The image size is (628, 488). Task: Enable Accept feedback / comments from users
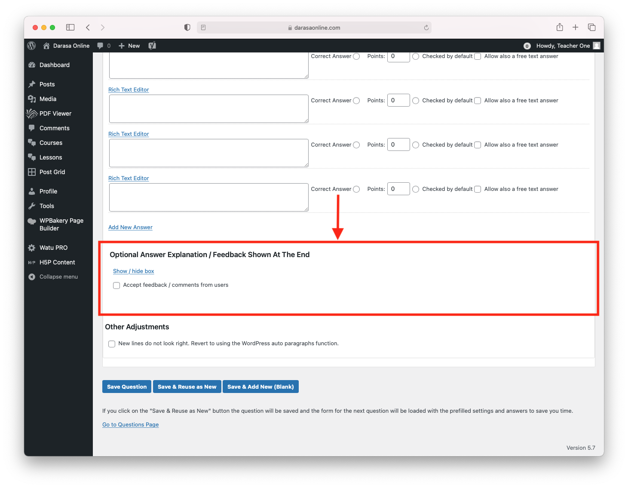tap(116, 285)
